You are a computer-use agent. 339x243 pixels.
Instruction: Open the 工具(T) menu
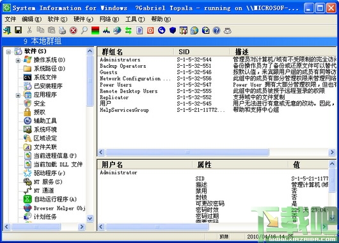coord(135,19)
